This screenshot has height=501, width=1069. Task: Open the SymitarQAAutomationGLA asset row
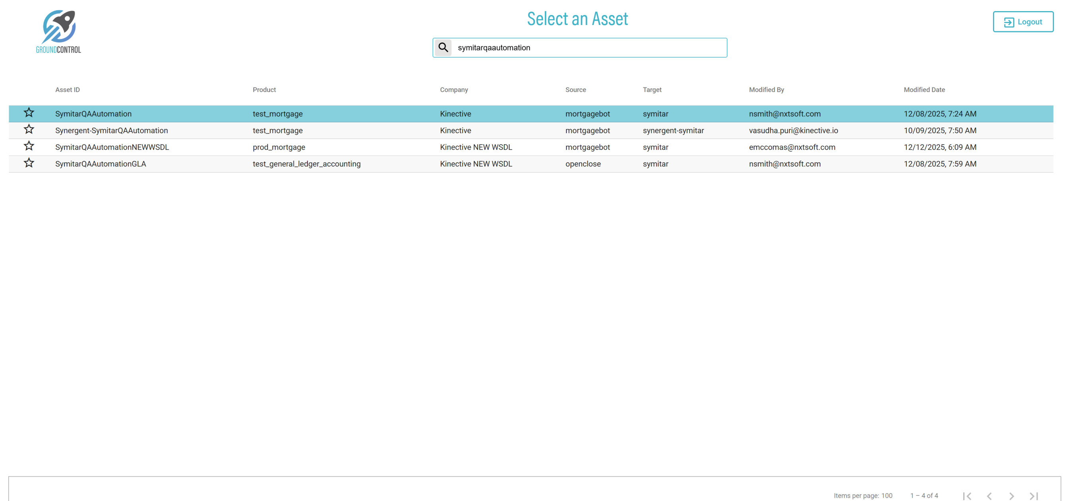[x=101, y=164]
